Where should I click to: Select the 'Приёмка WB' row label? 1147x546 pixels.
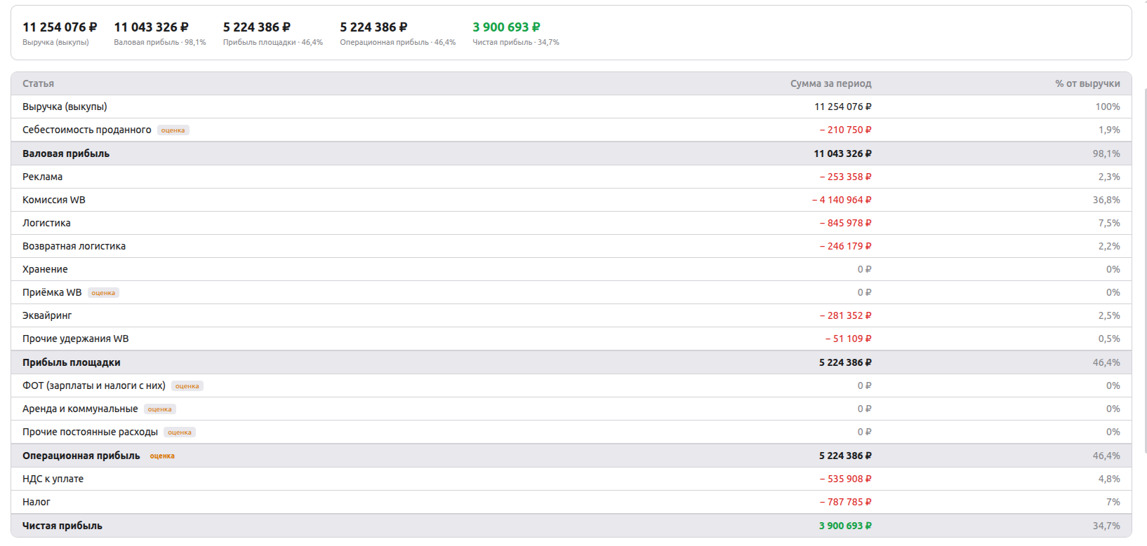(52, 292)
